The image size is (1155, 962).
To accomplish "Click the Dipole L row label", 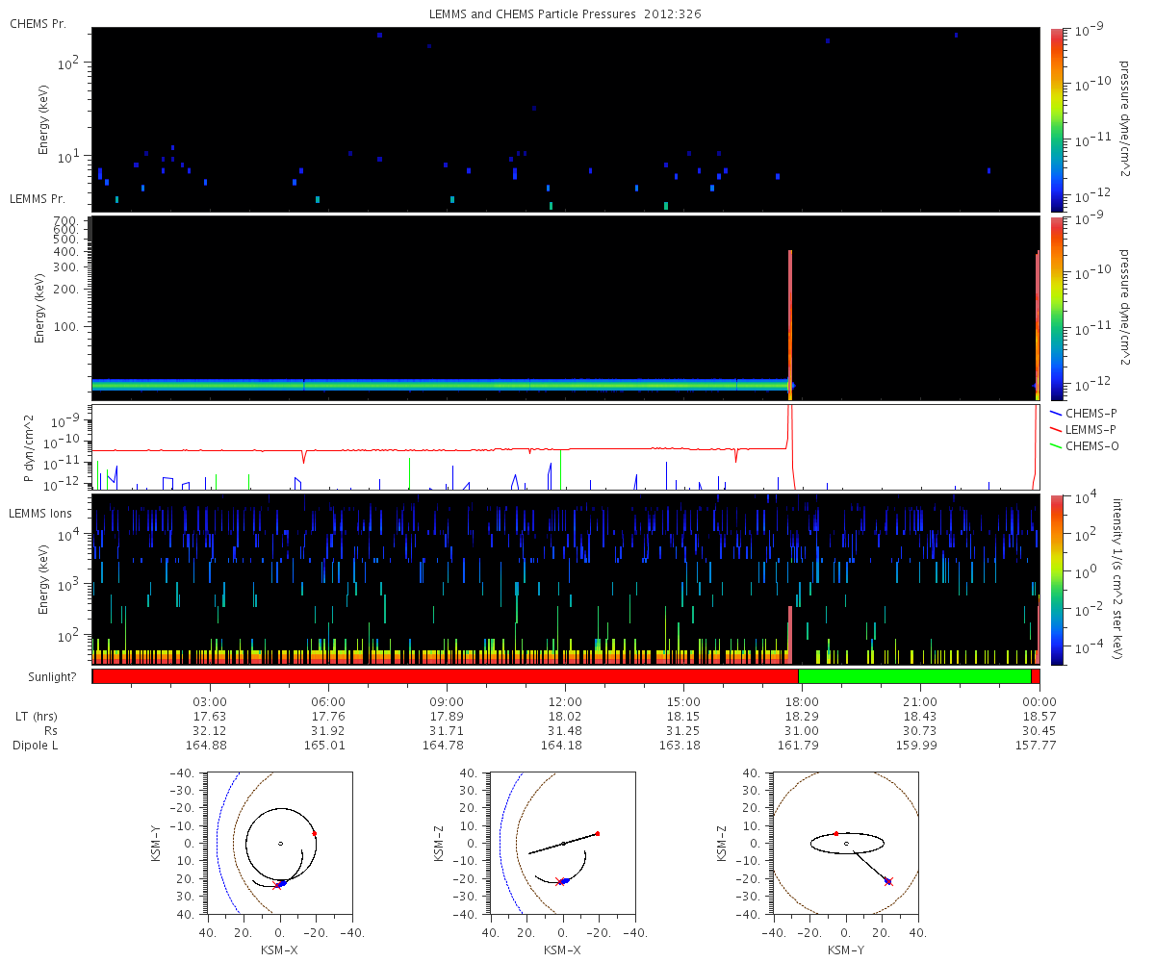I will coord(37,746).
